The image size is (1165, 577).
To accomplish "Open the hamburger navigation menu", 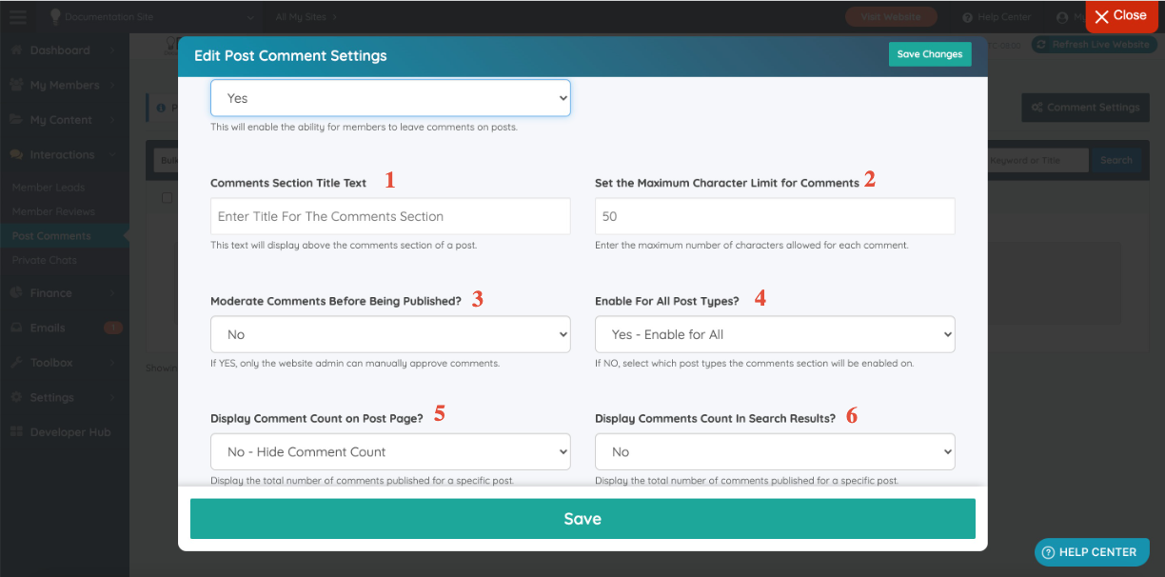I will (x=17, y=16).
